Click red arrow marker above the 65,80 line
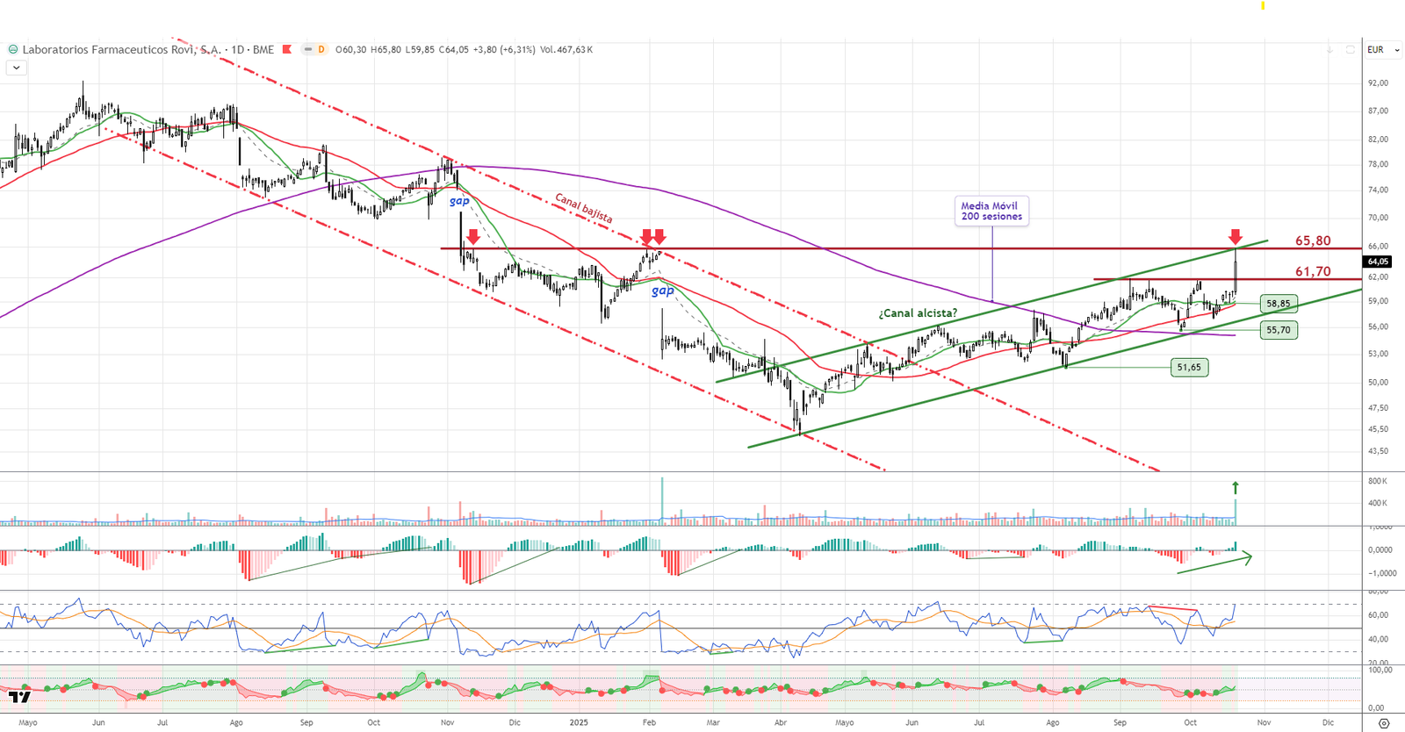This screenshot has width=1405, height=732. tap(1236, 237)
